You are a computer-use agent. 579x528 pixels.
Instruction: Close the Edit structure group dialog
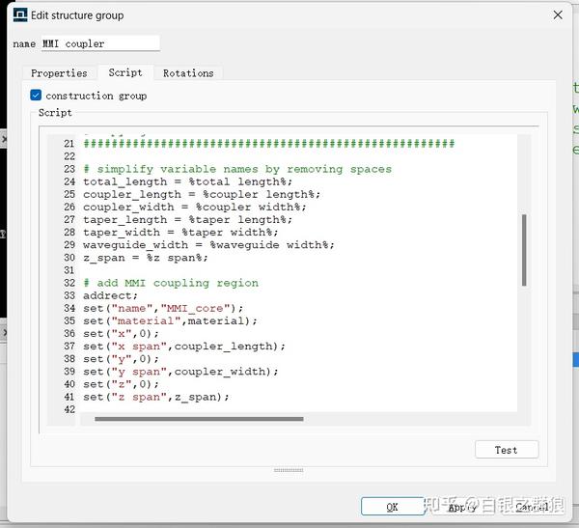558,15
